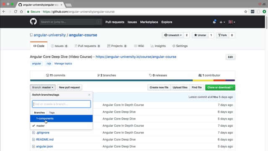Open the notifications bell icon
The height and width of the screenshot is (151, 268).
click(214, 22)
